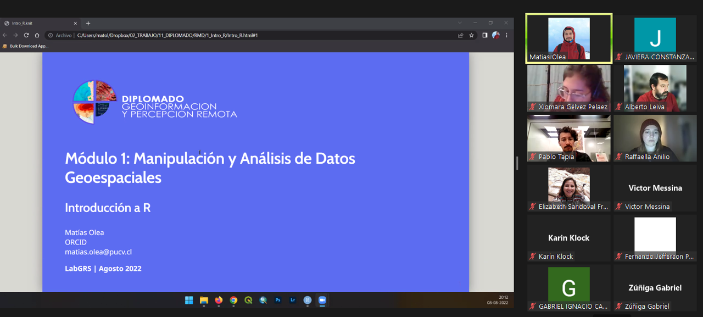
Task: Click muted mic icon on Karin Klock
Action: click(533, 257)
